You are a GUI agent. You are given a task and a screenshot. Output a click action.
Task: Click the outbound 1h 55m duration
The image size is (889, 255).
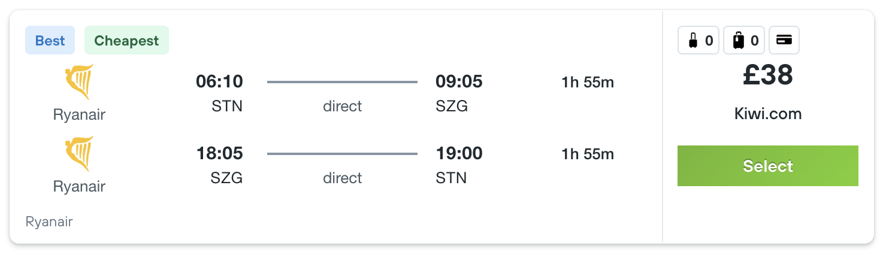tap(588, 83)
